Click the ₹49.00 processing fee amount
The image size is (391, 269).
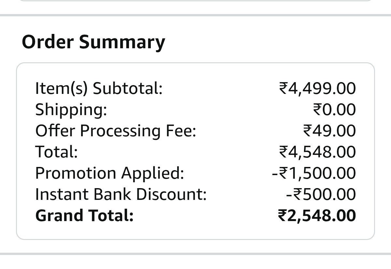(x=329, y=130)
